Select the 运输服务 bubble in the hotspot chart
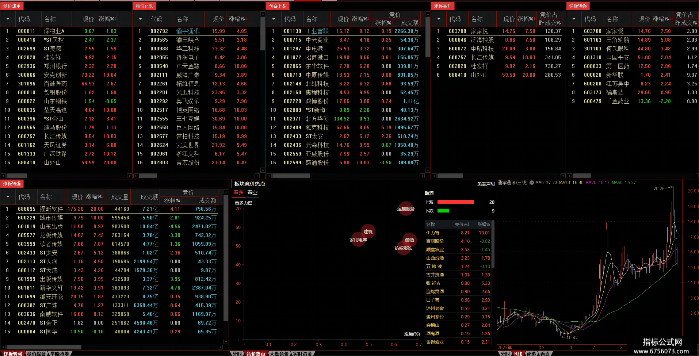 click(x=406, y=208)
